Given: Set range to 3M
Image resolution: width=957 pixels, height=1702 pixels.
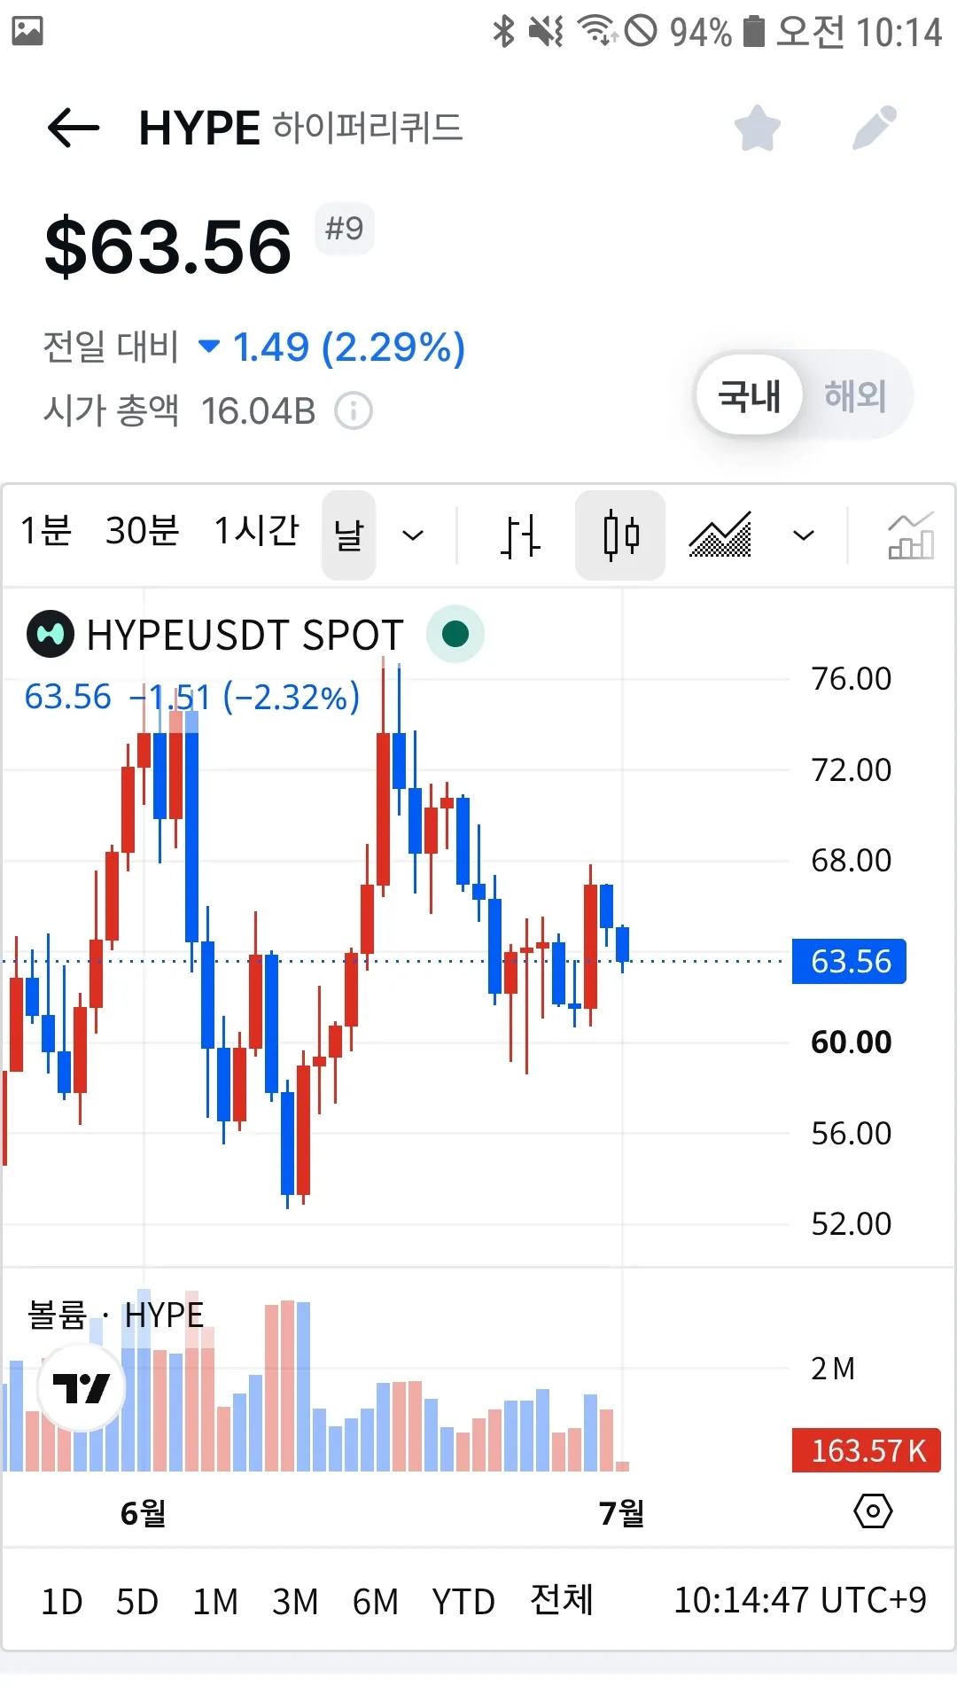Looking at the screenshot, I should (295, 1602).
